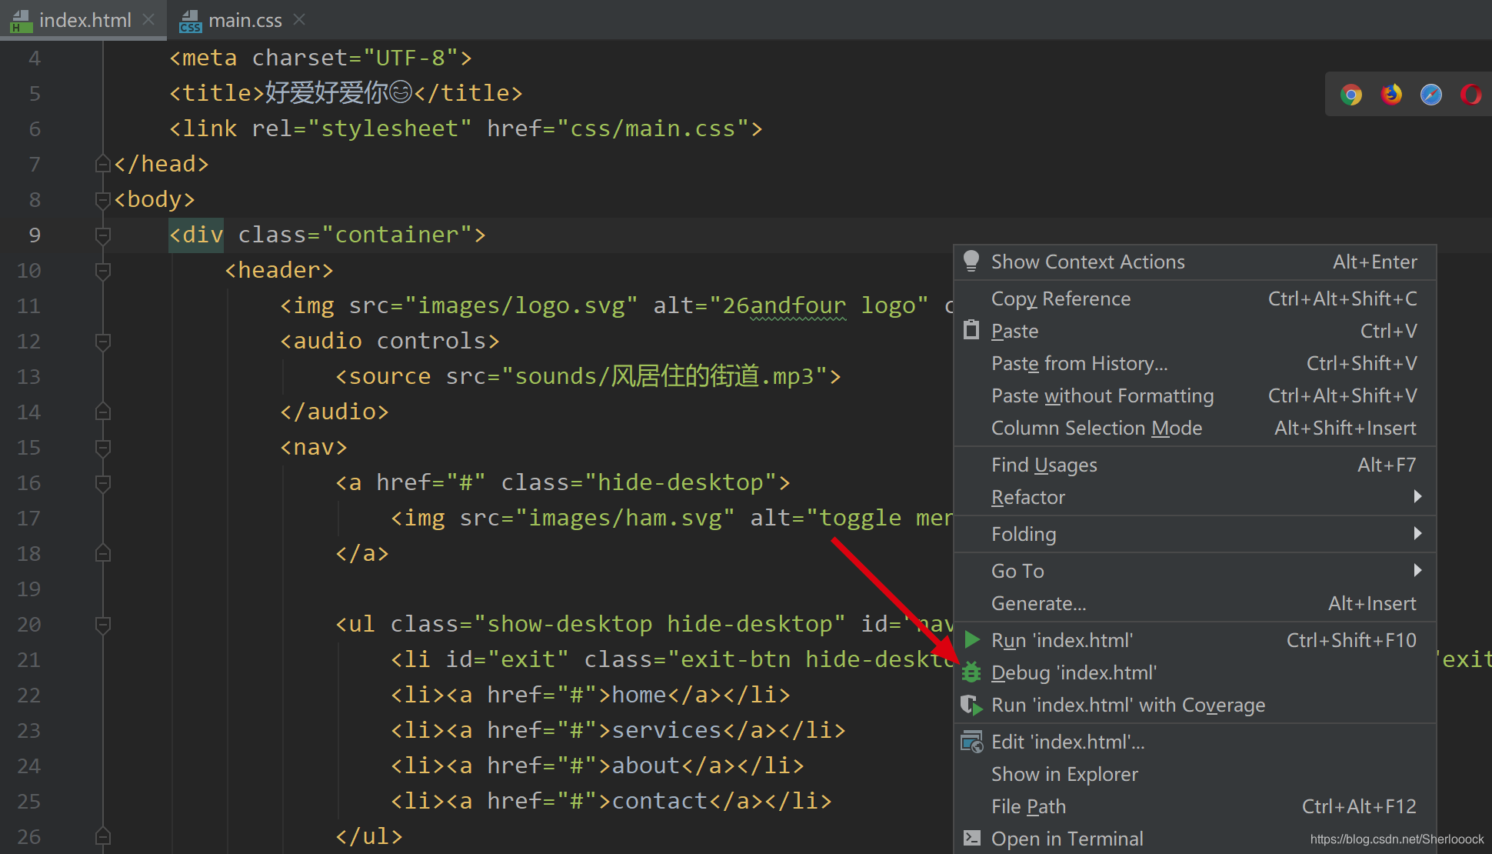Switch to the main.css tab

pyautogui.click(x=245, y=21)
